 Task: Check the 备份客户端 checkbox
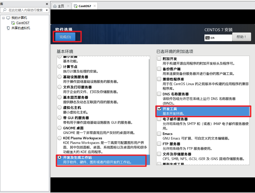pyautogui.click(x=159, y=69)
